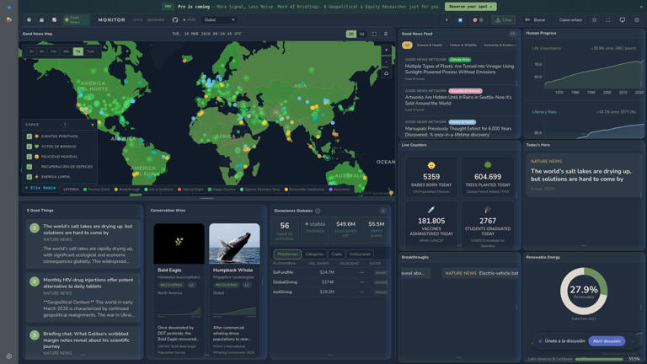Pin the Good News Map panel
The image size is (647, 364).
(386, 34)
